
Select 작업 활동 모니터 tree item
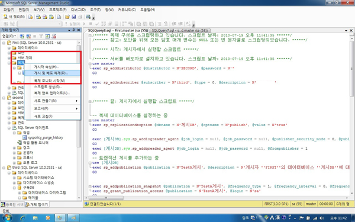[35, 143]
